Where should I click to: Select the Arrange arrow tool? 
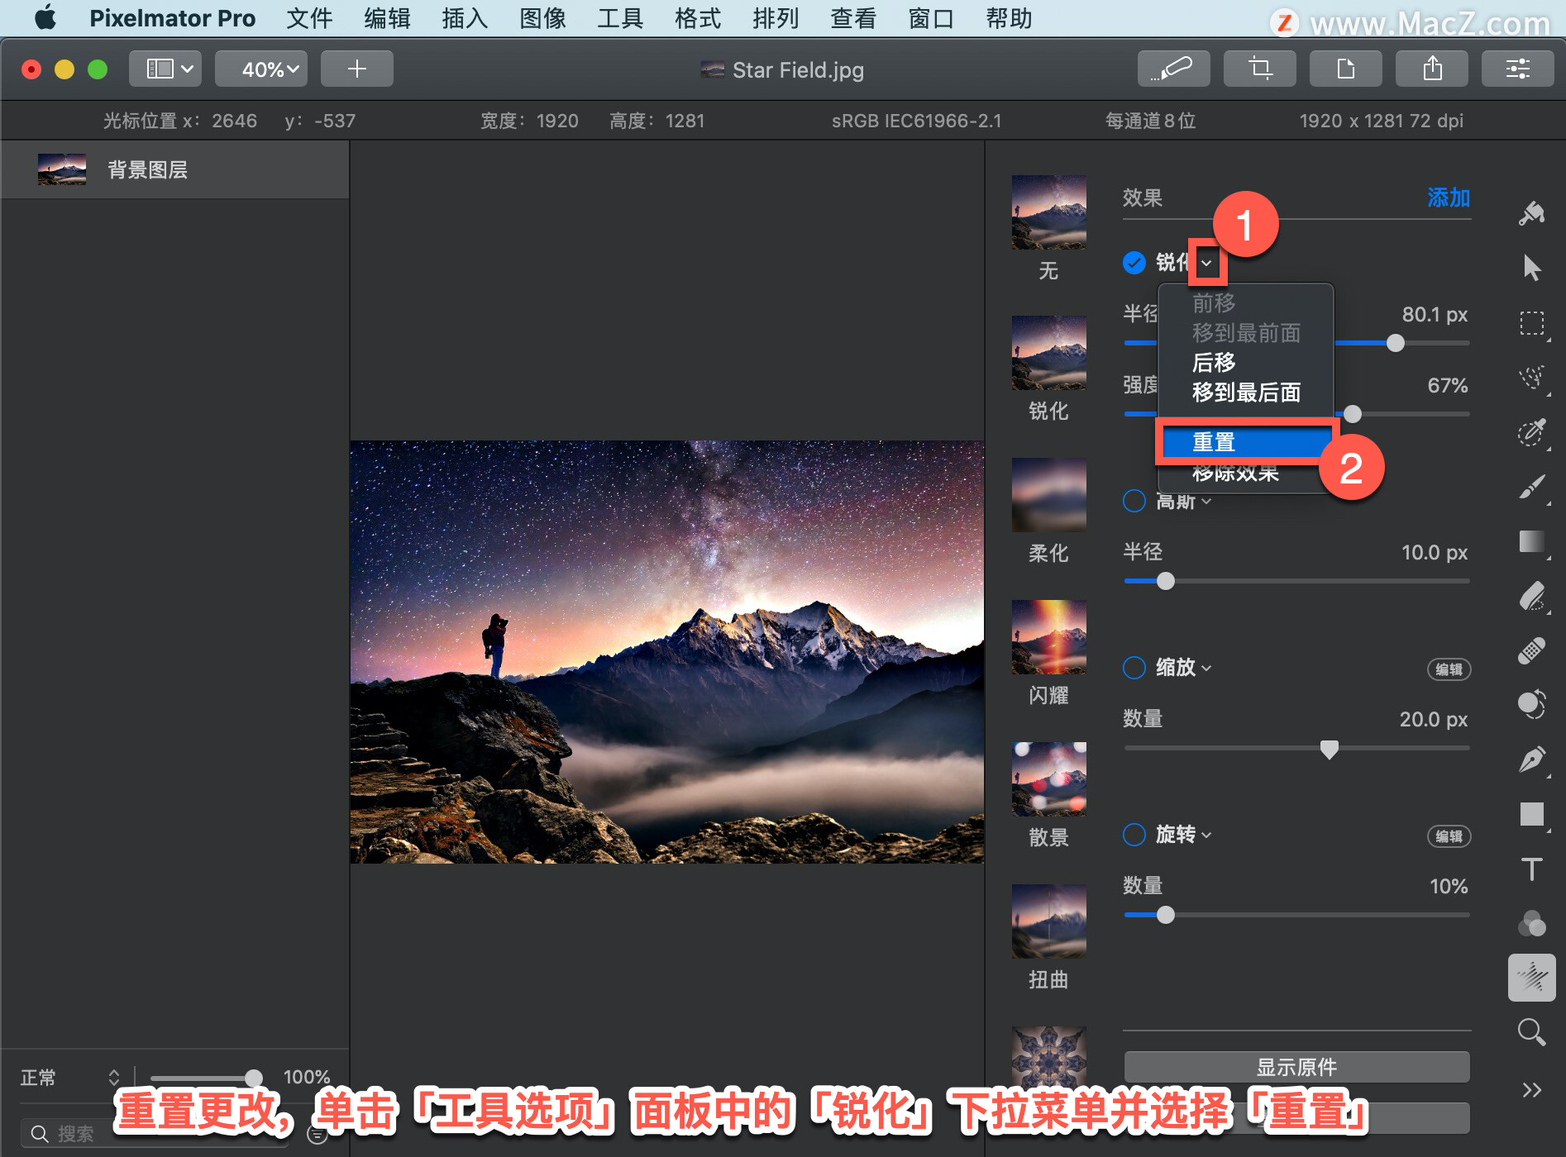[x=1532, y=268]
